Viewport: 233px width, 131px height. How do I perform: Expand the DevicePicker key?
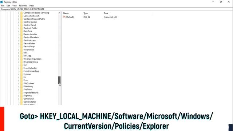coord(19,44)
